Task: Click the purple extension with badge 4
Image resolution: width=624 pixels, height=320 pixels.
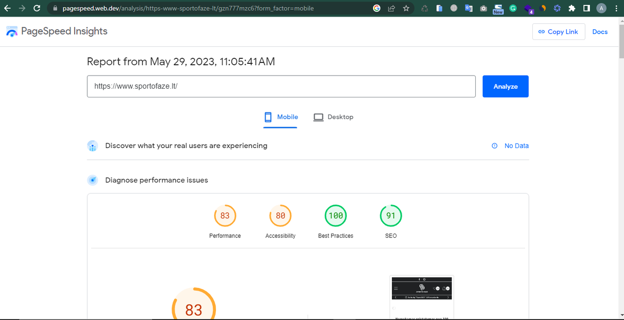Action: click(528, 9)
